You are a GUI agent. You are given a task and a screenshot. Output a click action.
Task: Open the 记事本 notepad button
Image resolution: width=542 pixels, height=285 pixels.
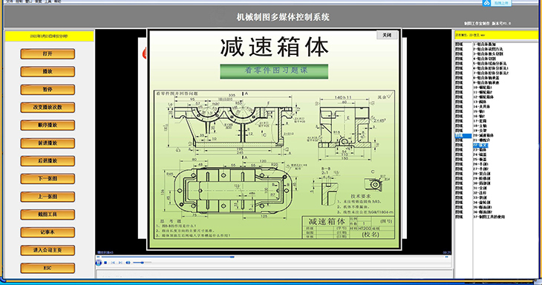[48, 232]
